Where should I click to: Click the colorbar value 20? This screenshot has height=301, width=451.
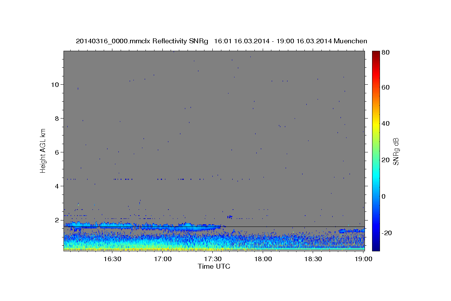pos(385,160)
